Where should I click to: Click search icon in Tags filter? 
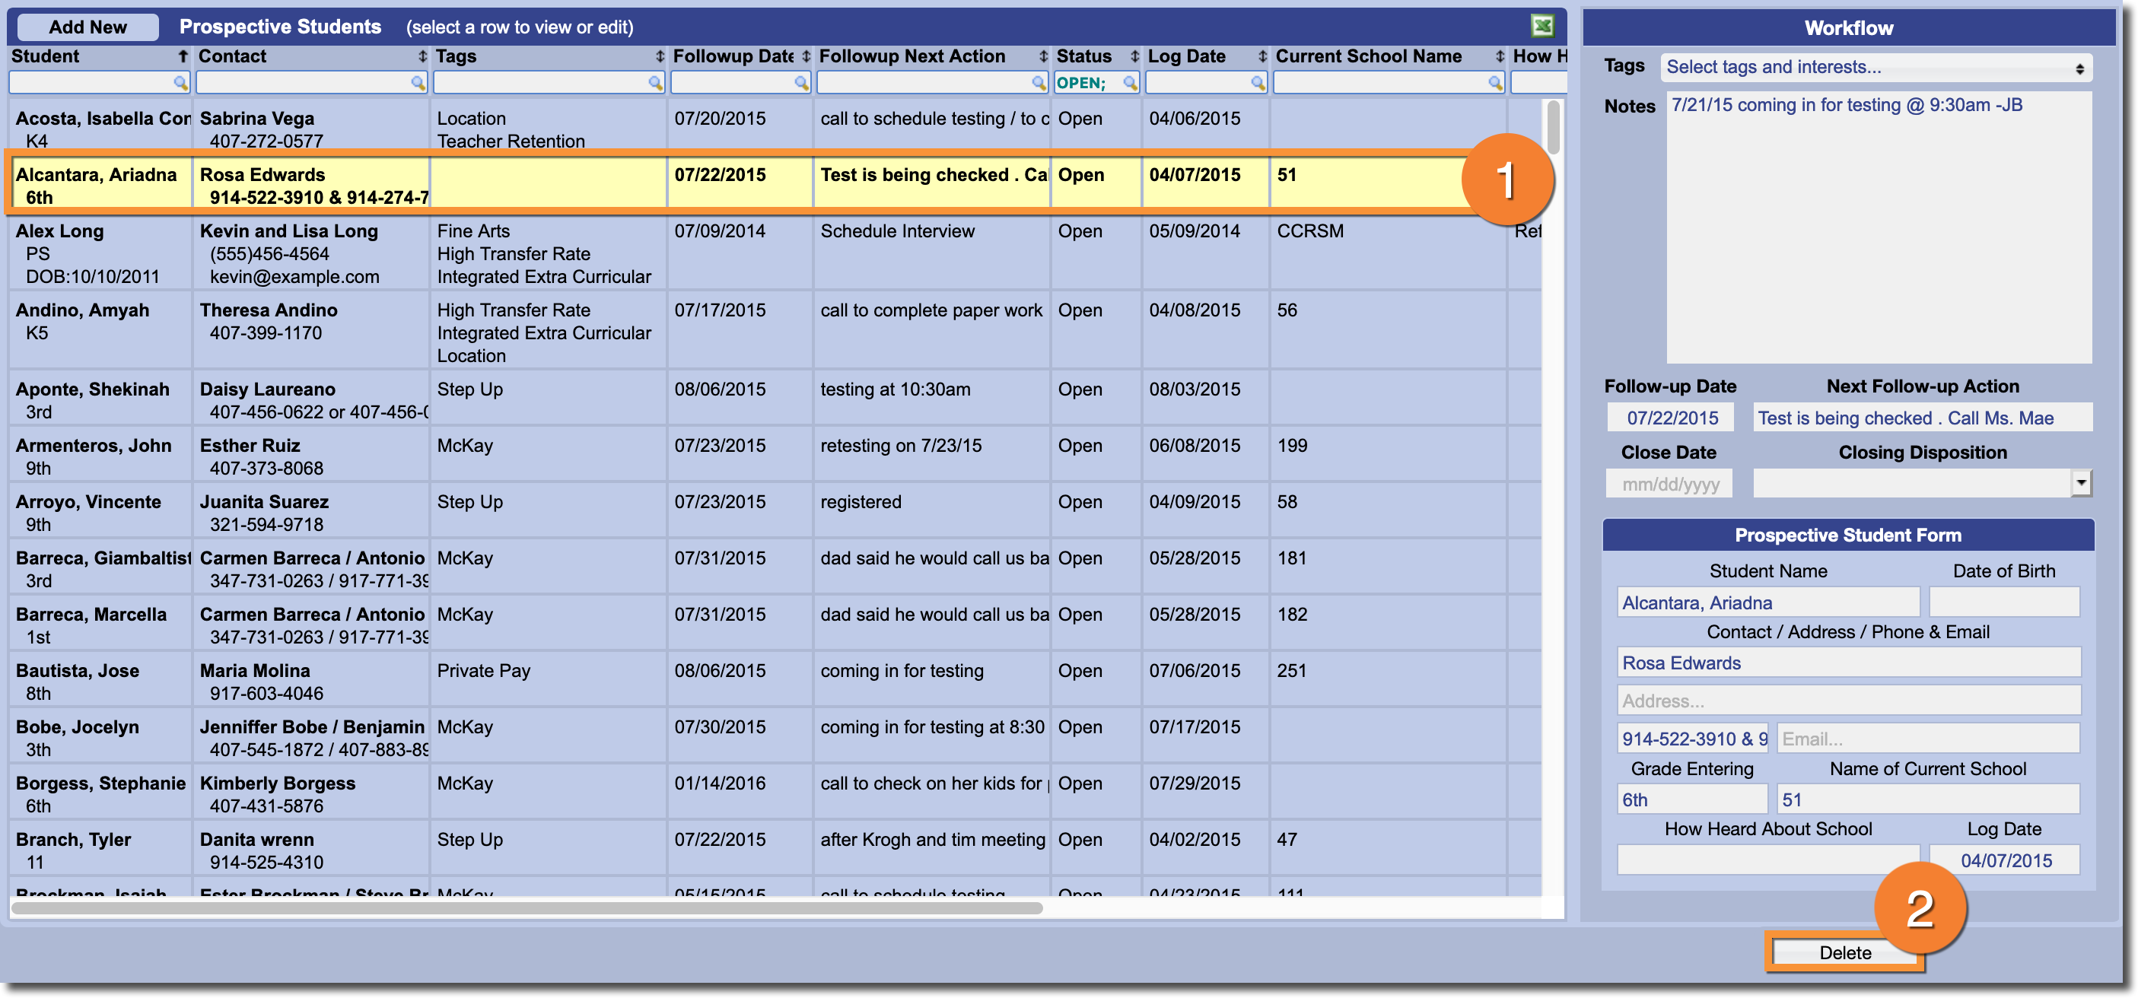[x=655, y=83]
